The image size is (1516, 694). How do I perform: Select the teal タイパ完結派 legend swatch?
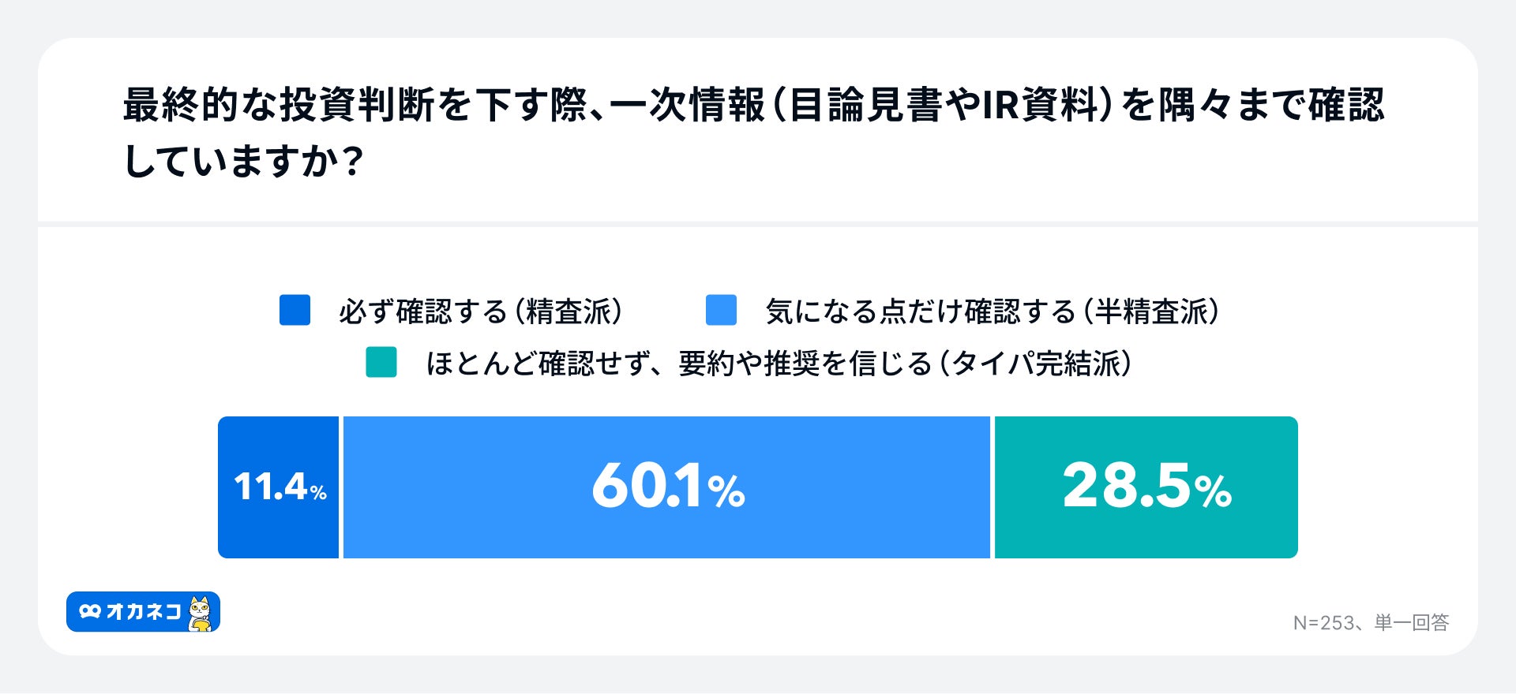tap(381, 363)
